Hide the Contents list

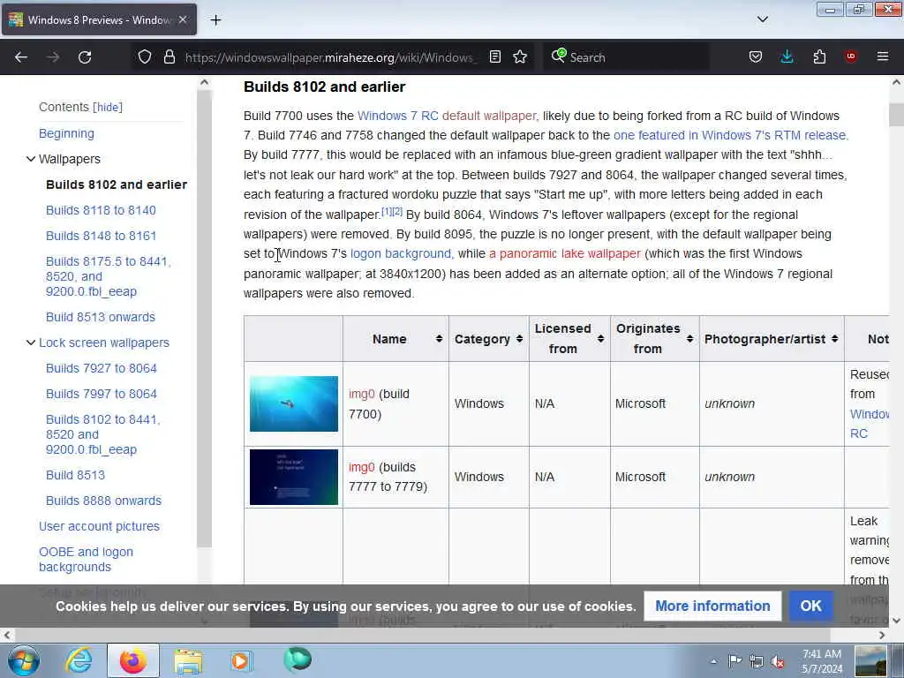click(x=108, y=107)
